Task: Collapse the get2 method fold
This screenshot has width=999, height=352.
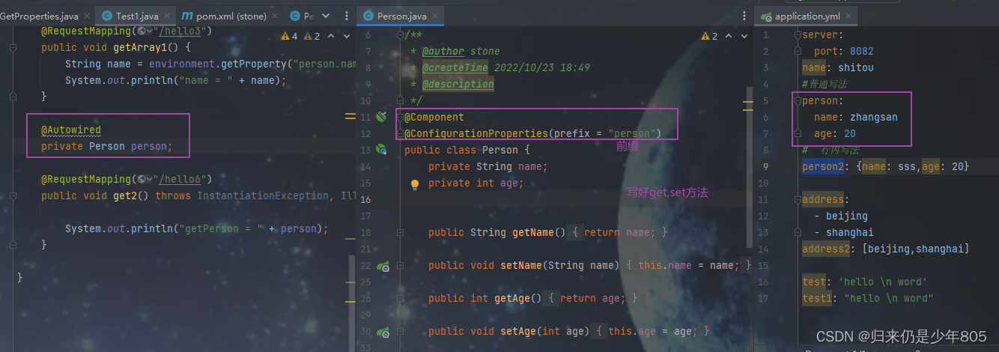Action: coord(13,196)
